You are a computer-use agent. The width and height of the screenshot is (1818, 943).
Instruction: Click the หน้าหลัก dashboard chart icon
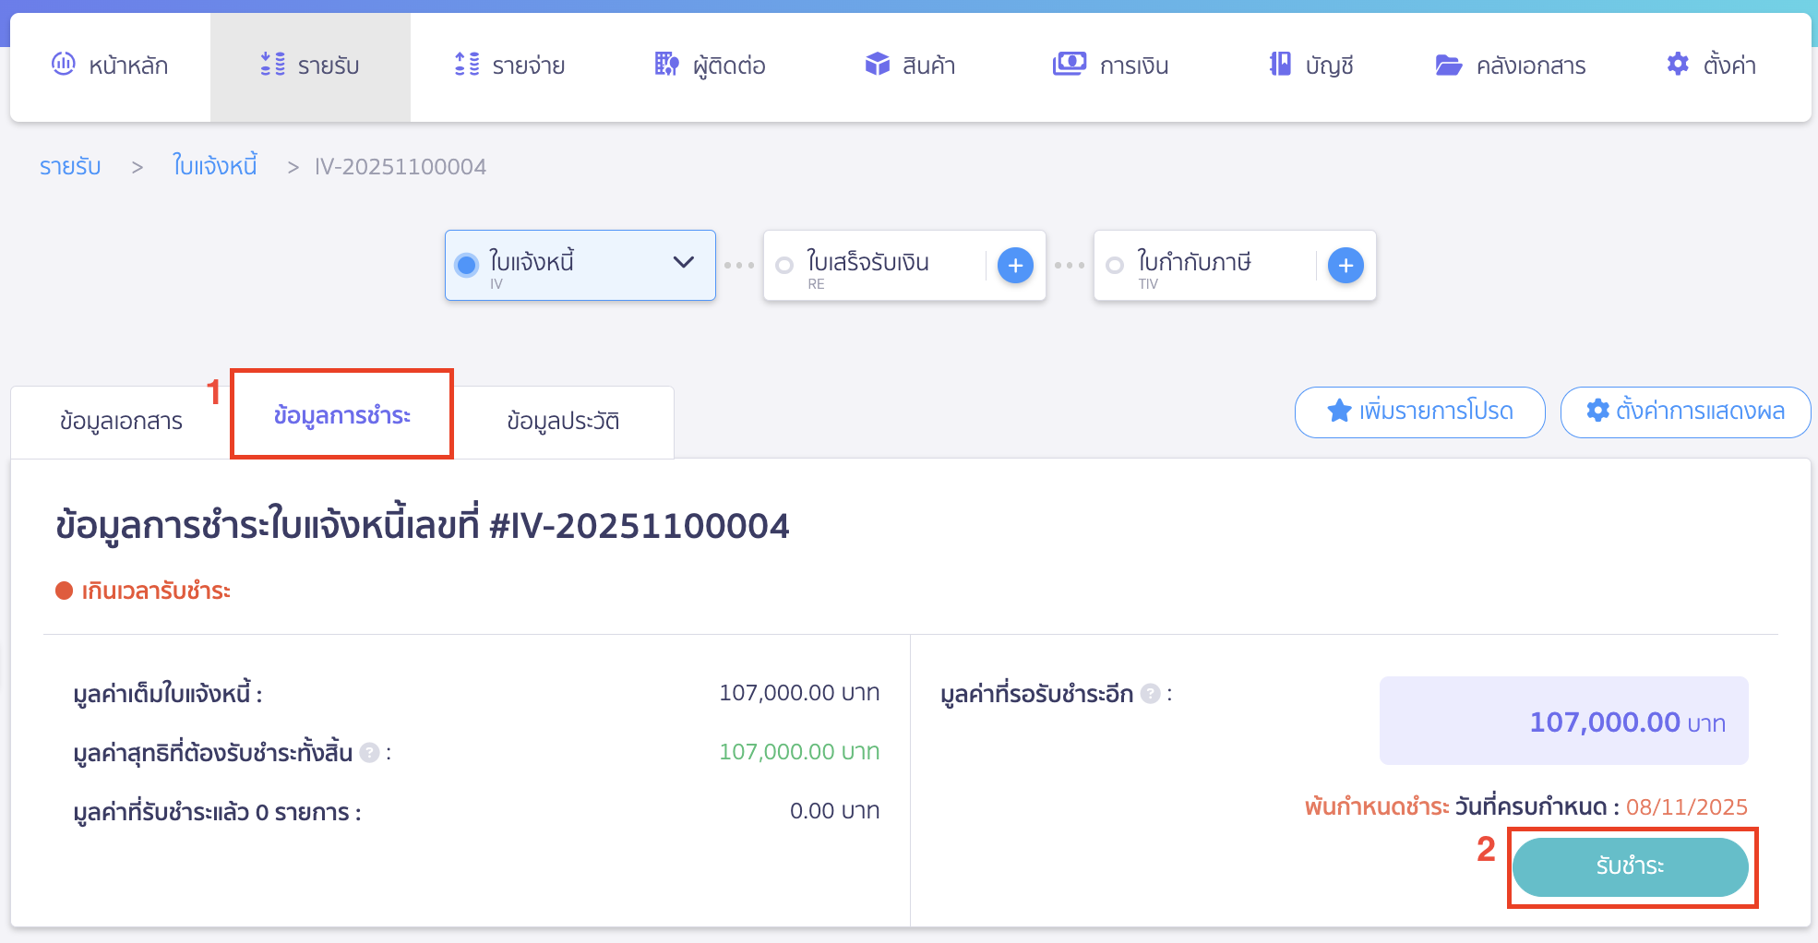click(64, 64)
